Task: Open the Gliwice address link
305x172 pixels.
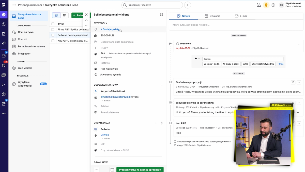Action: (x=105, y=135)
